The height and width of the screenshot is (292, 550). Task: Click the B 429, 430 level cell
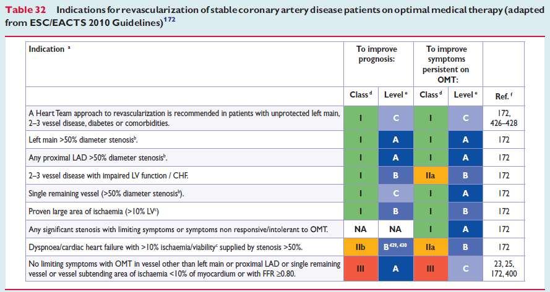pos(396,247)
